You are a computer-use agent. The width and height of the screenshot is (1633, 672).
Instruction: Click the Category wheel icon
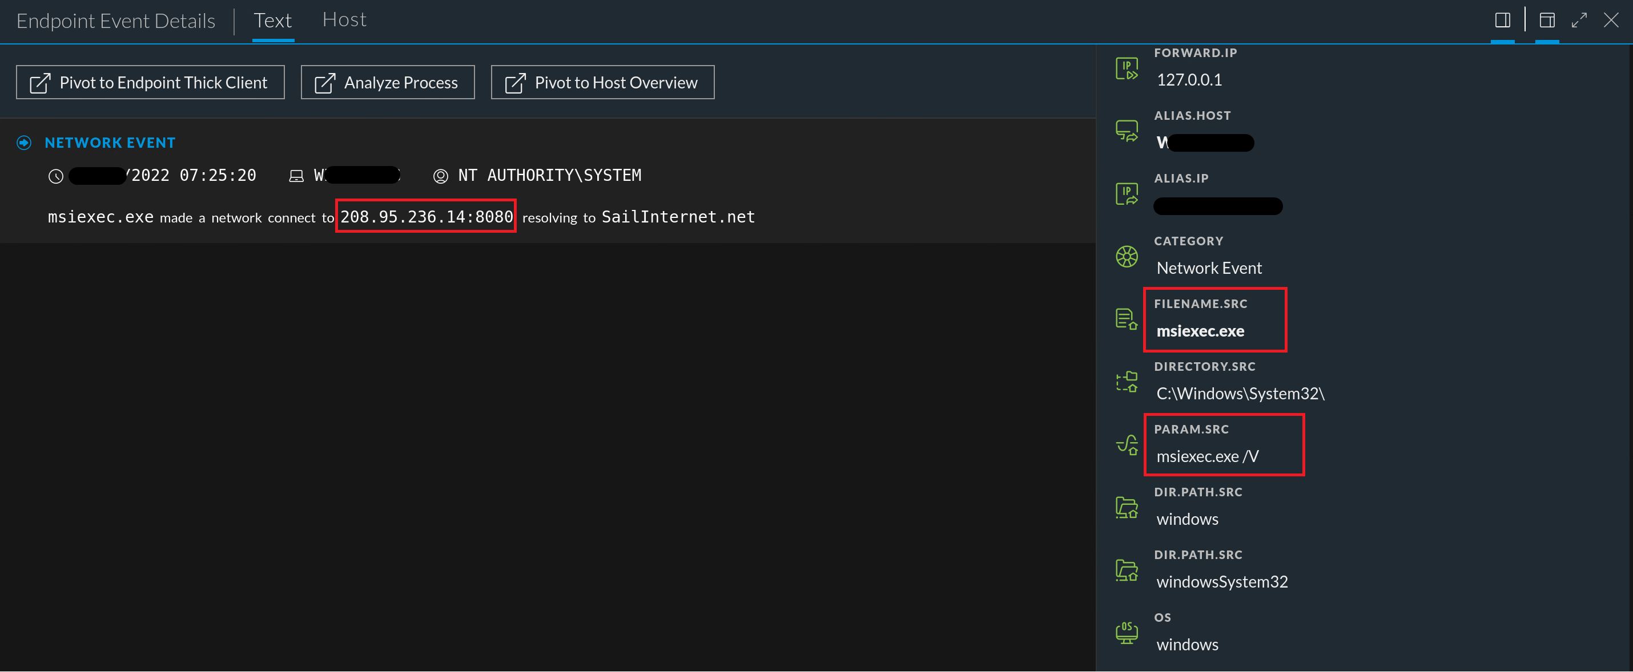[1127, 257]
